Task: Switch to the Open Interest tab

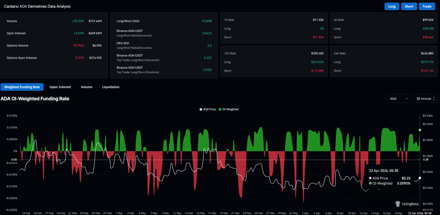Action: pos(60,87)
